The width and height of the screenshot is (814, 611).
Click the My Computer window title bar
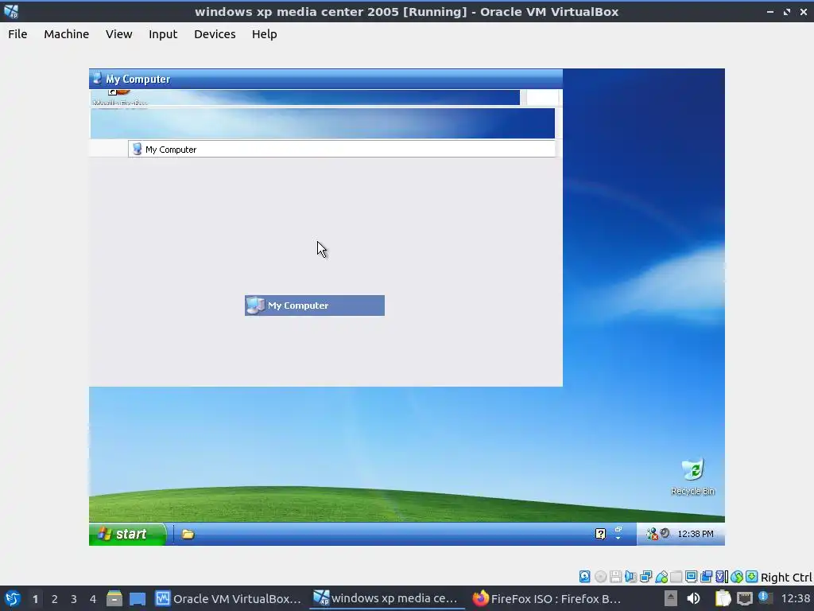click(x=325, y=79)
